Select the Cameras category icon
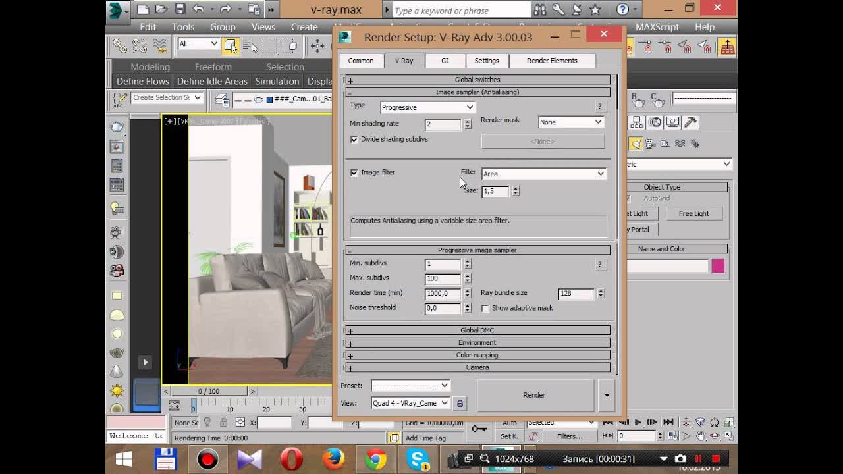The image size is (843, 474). click(x=650, y=144)
